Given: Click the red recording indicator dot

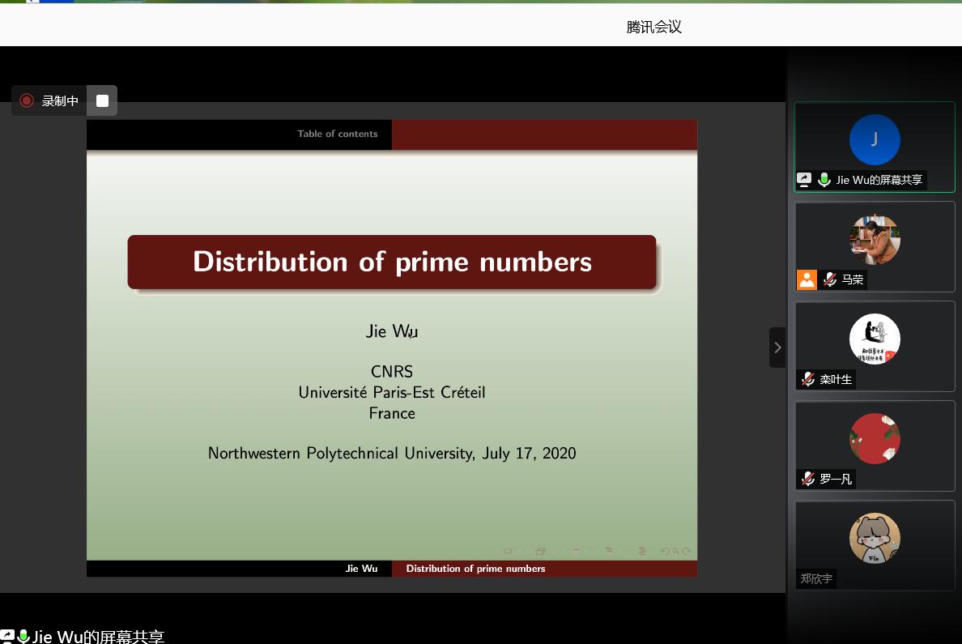Looking at the screenshot, I should (x=27, y=100).
